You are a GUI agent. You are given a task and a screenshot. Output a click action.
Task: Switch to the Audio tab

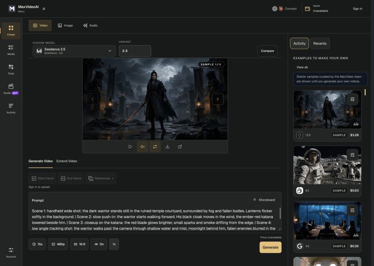(x=90, y=25)
